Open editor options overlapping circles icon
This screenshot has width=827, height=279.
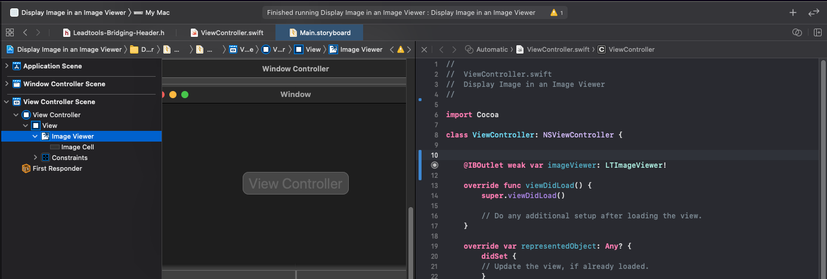click(796, 33)
